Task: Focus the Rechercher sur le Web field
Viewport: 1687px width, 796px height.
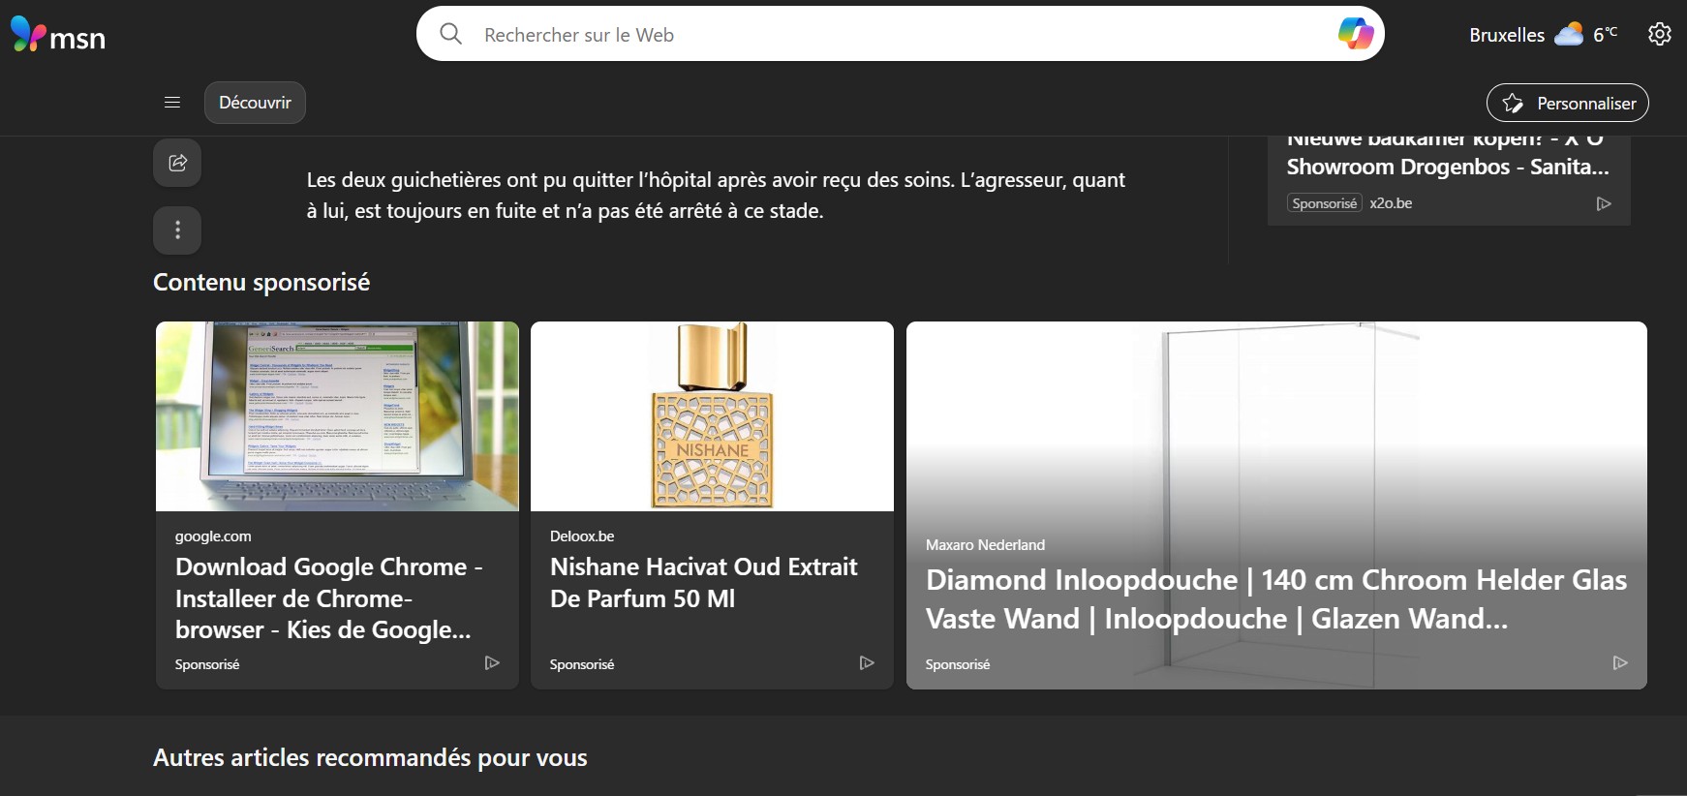Action: pos(901,35)
